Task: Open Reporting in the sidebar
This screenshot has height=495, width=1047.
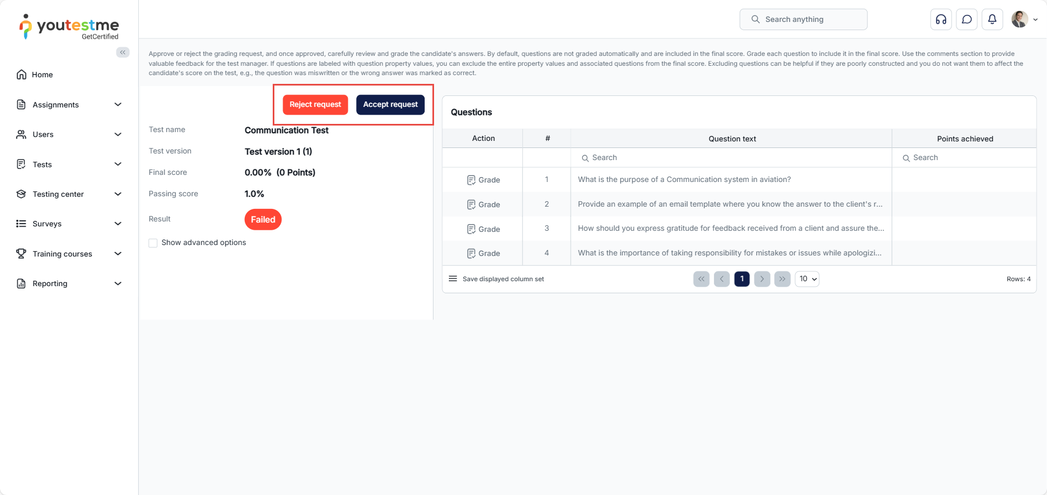Action: [x=50, y=283]
